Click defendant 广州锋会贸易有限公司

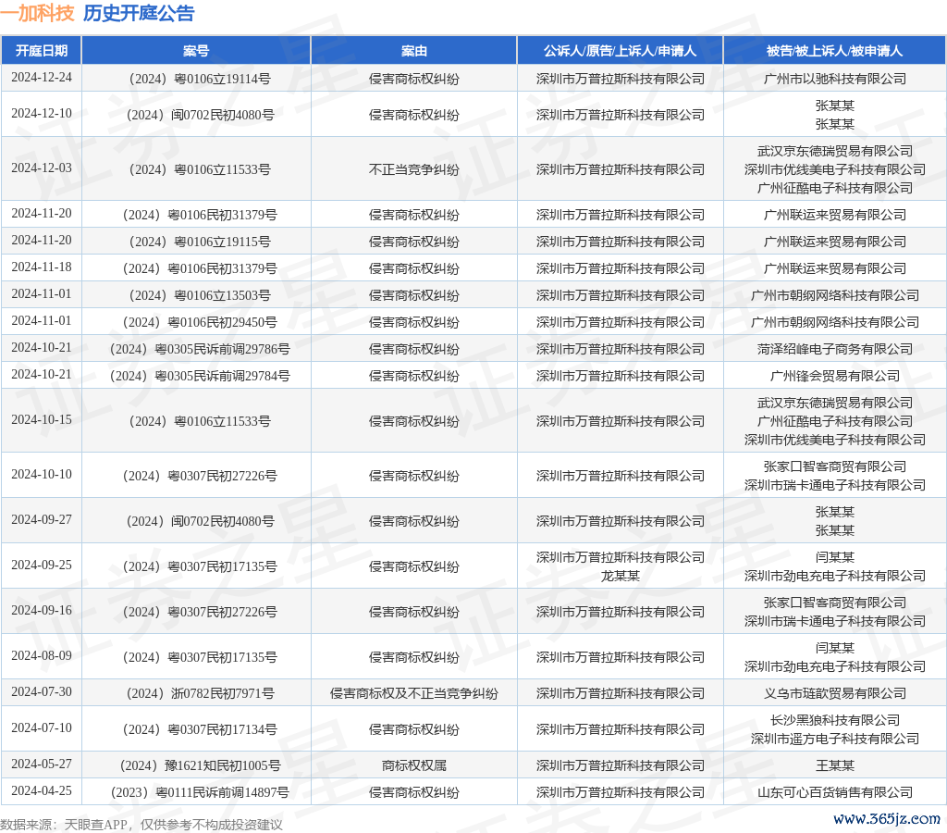click(x=835, y=376)
